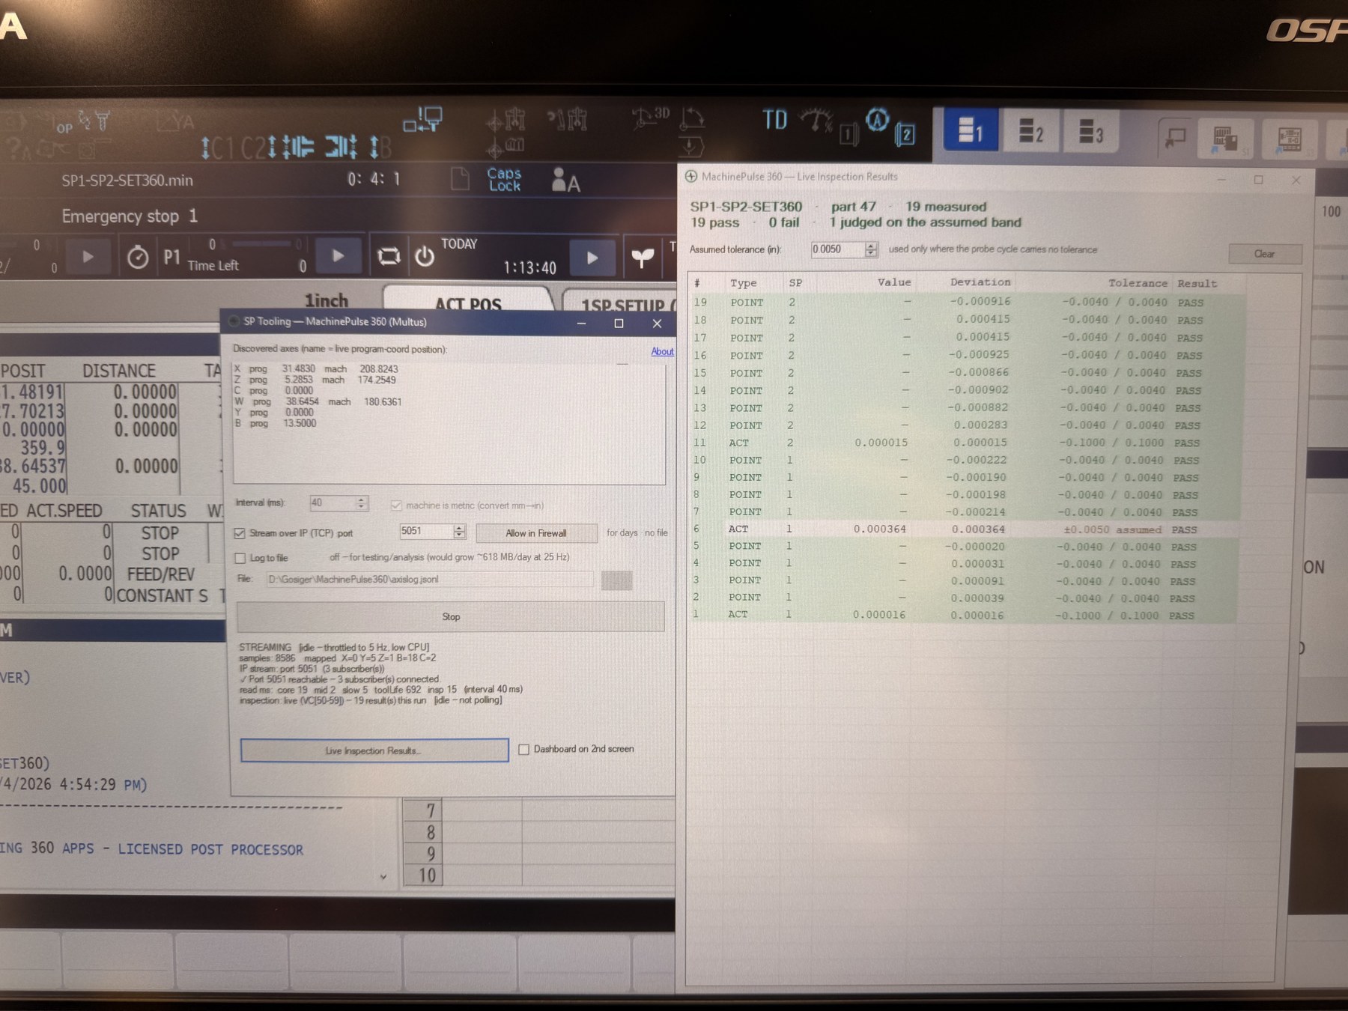The image size is (1348, 1011).
Task: Click the circuit board panel icon at top right
Action: tap(1289, 139)
